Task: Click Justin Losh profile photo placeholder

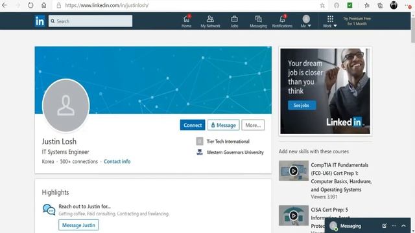Action: tap(66, 105)
